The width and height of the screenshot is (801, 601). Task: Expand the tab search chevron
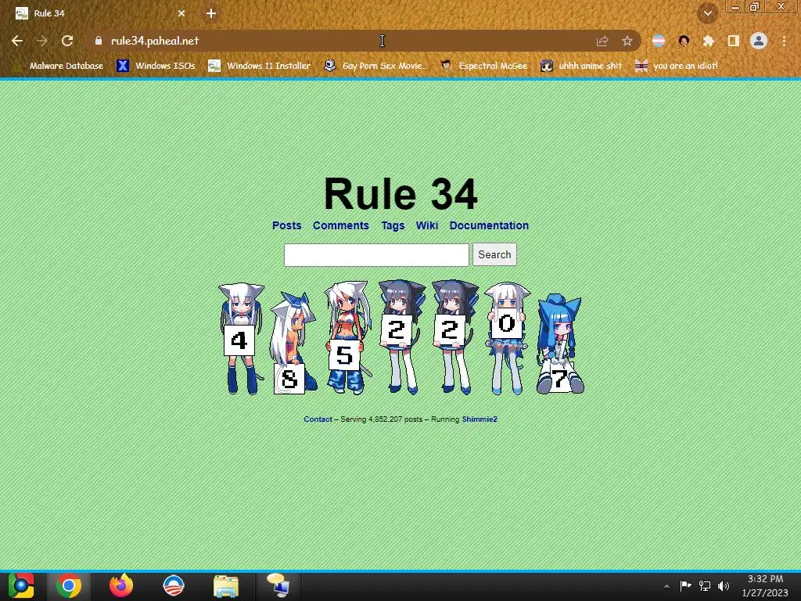[x=707, y=13]
